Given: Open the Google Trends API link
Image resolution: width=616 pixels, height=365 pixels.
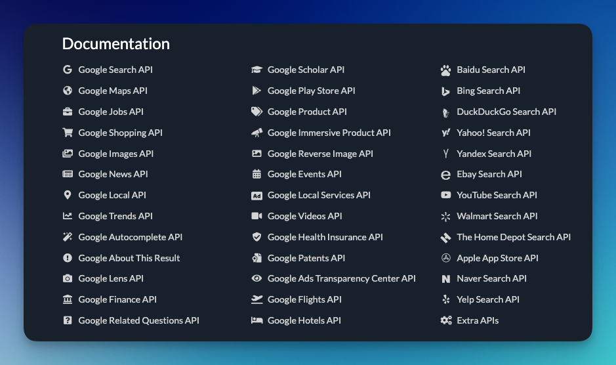Looking at the screenshot, I should tap(115, 216).
